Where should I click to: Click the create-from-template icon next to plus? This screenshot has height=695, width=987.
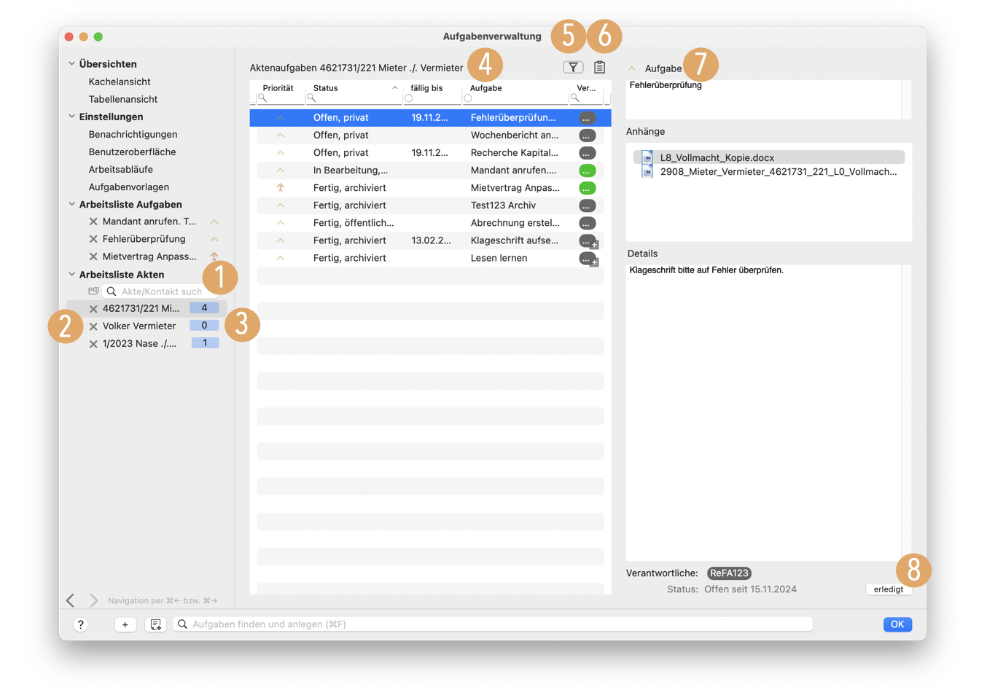point(155,624)
